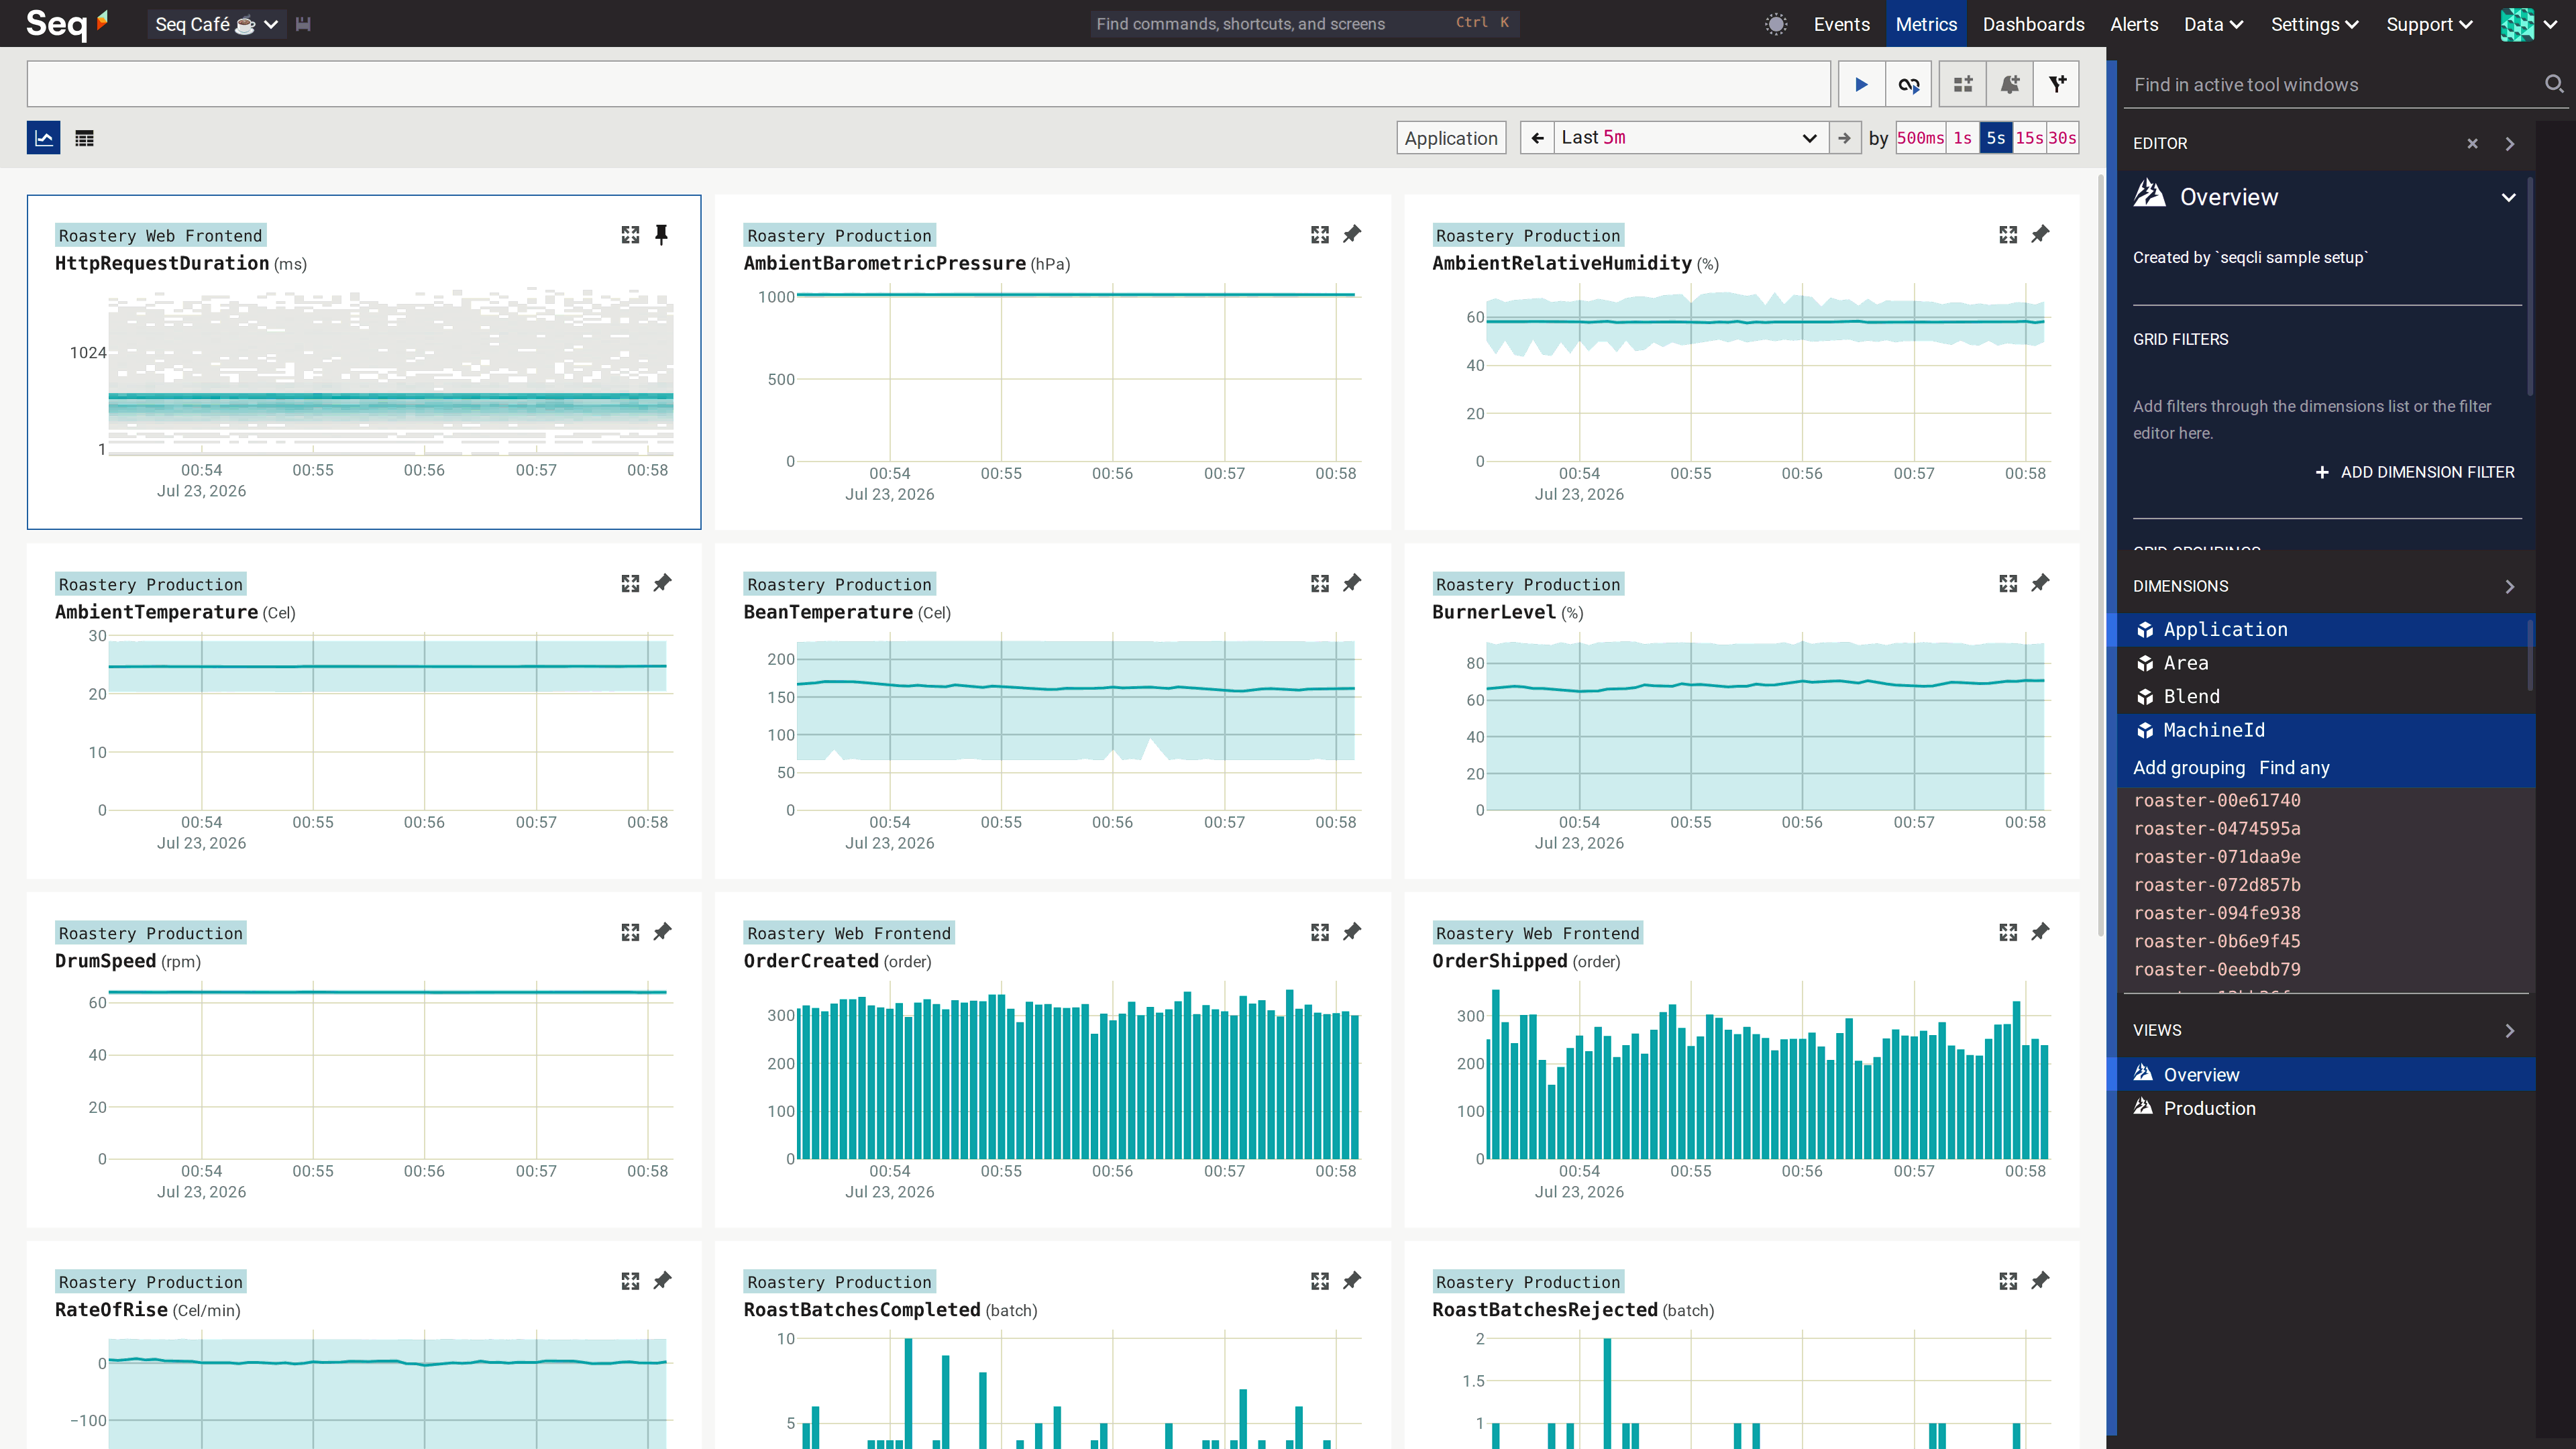
Task: Select the 15s interval option
Action: pos(2029,138)
